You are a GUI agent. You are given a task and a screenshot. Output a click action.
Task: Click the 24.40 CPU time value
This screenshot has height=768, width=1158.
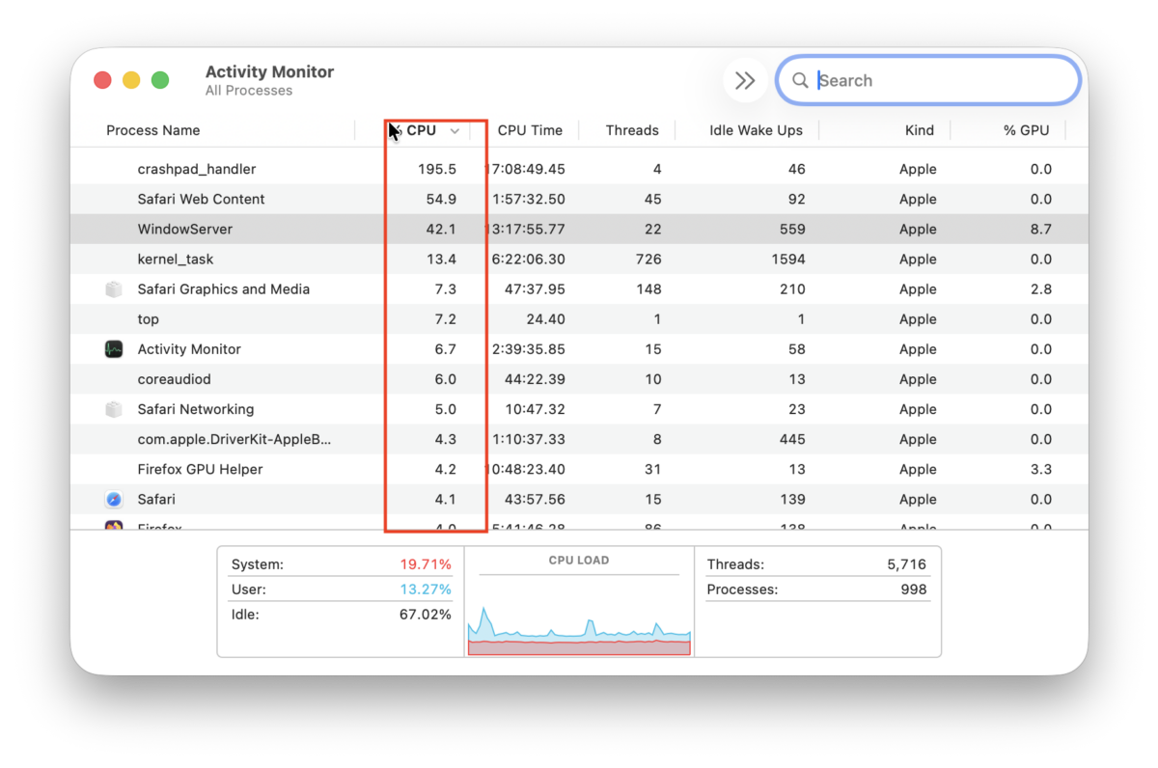click(x=545, y=318)
